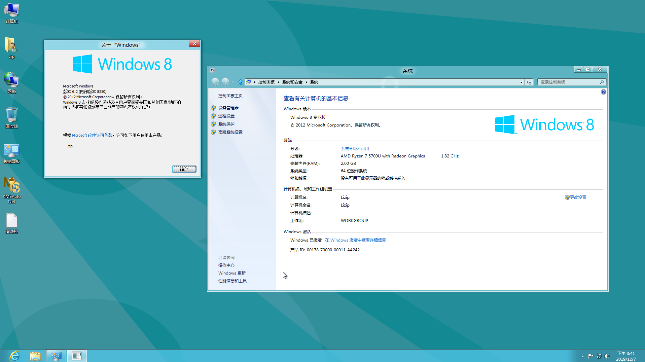Open the 计算机 desktop icon
This screenshot has height=362, width=645.
click(12, 13)
